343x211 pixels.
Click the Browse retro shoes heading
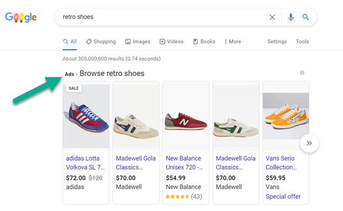click(x=112, y=73)
